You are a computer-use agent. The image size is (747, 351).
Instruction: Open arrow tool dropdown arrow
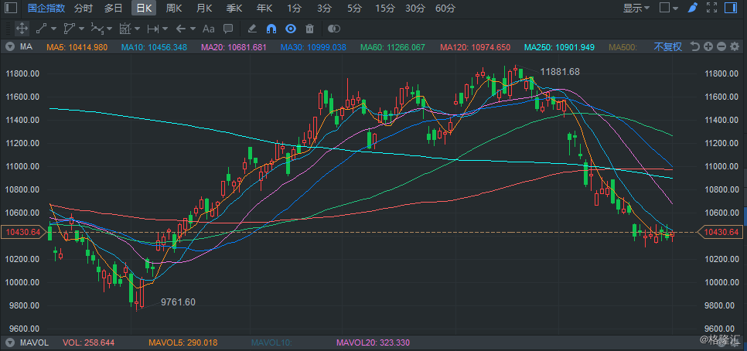coord(193,29)
